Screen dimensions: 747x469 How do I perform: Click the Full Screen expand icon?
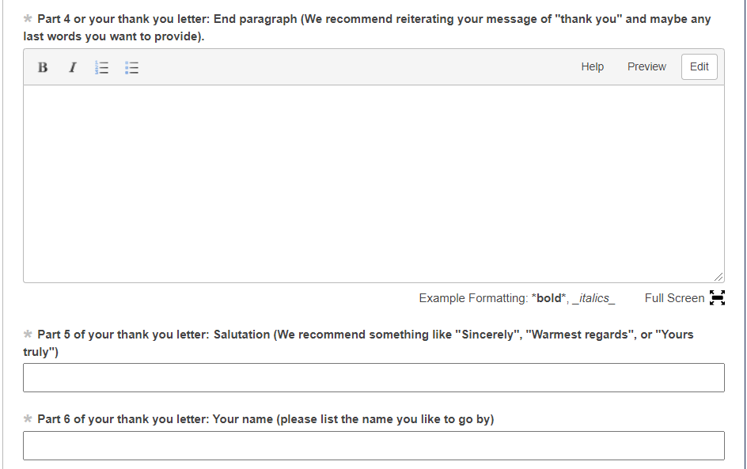[717, 298]
